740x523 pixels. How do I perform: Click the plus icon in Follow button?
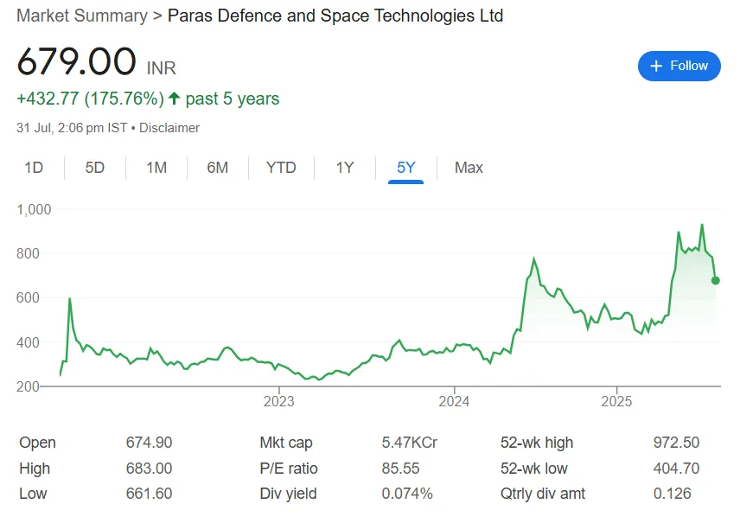click(x=656, y=66)
